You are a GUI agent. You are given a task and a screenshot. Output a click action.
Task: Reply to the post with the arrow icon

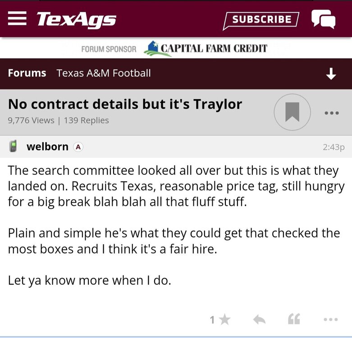pyautogui.click(x=259, y=320)
